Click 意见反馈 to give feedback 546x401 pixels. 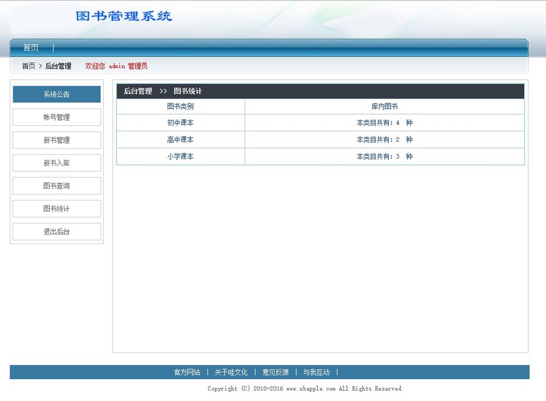point(274,373)
